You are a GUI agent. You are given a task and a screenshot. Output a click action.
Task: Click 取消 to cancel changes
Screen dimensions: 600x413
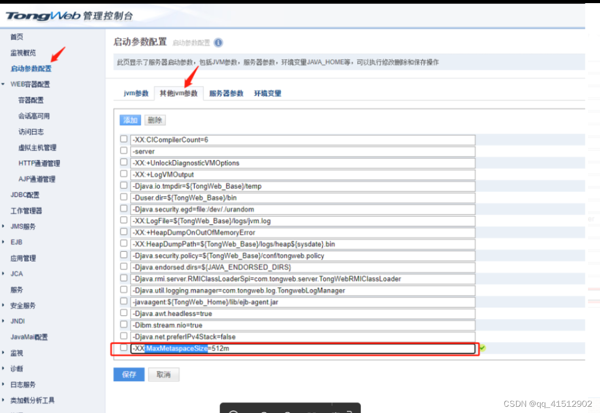point(164,375)
